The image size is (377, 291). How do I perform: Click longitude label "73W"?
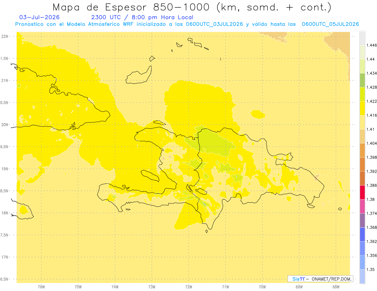point(152,287)
